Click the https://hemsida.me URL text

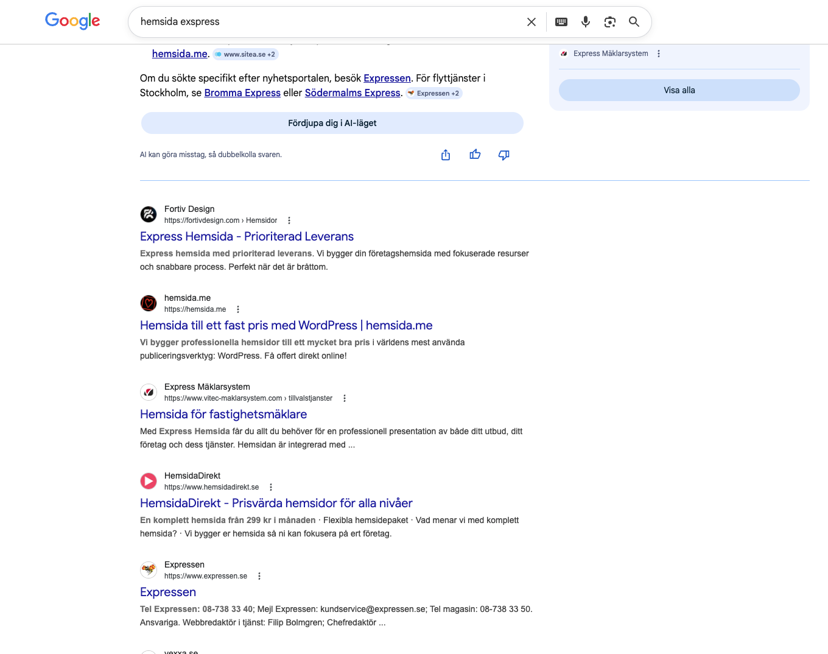click(x=195, y=309)
